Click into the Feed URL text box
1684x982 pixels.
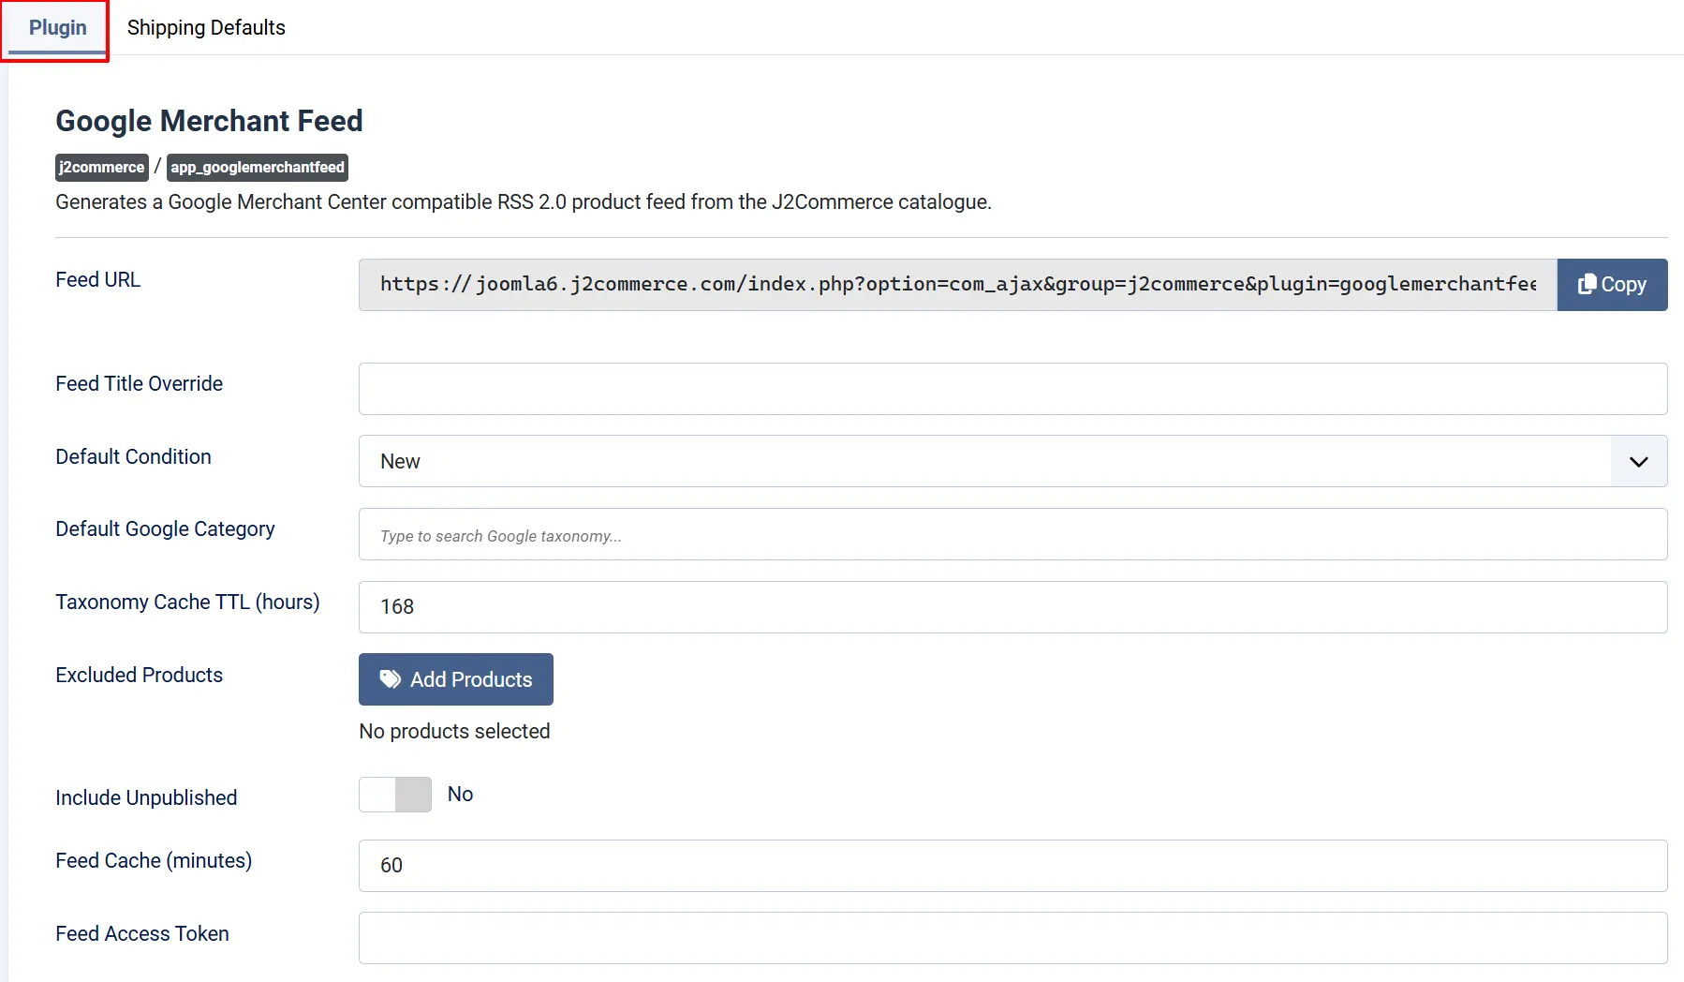pyautogui.click(x=958, y=285)
